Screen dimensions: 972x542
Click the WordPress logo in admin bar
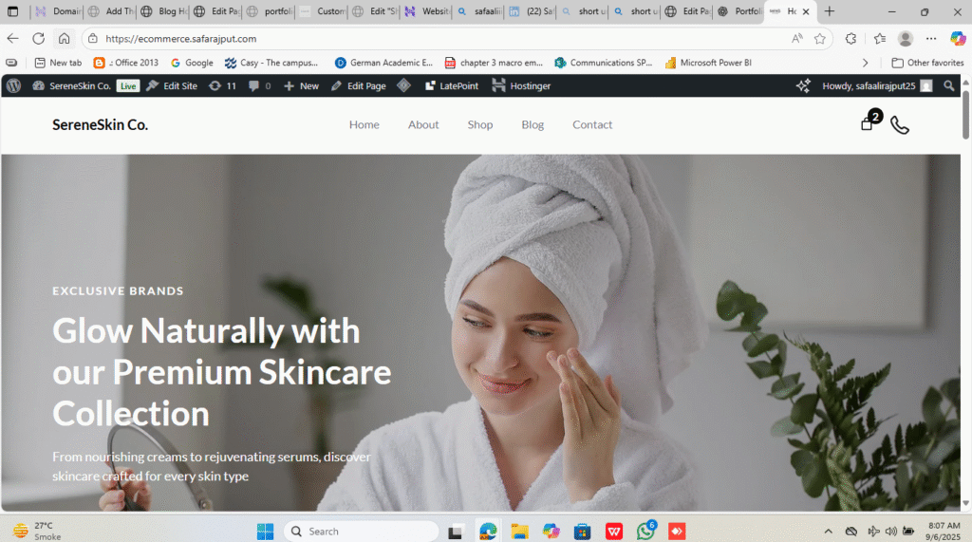click(x=13, y=85)
